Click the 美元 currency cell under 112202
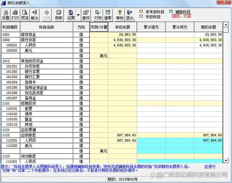 (x=99, y=151)
